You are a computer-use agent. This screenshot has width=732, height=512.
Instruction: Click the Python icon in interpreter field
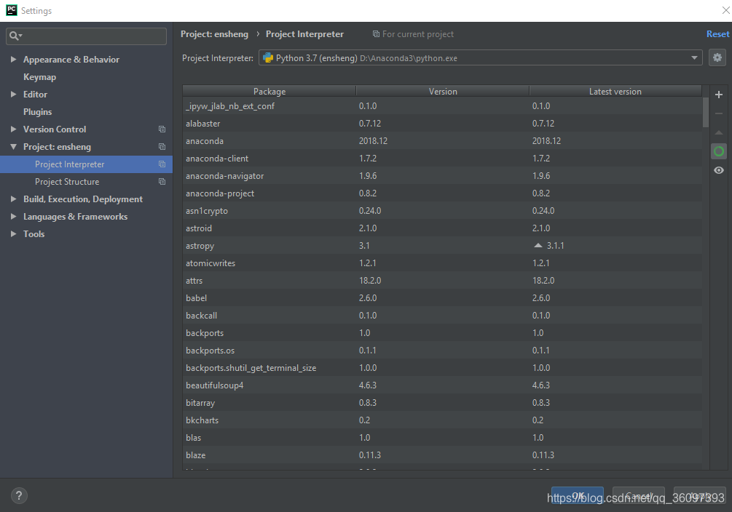pyautogui.click(x=268, y=58)
